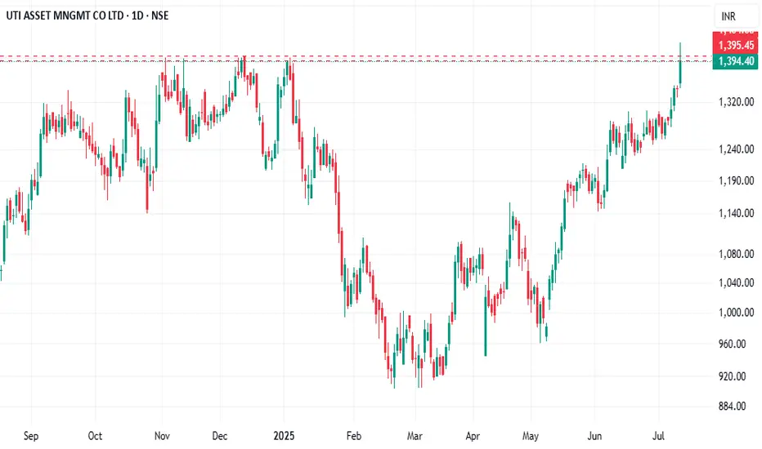
Task: Click the 920.00 price axis label
Action: tap(734, 376)
